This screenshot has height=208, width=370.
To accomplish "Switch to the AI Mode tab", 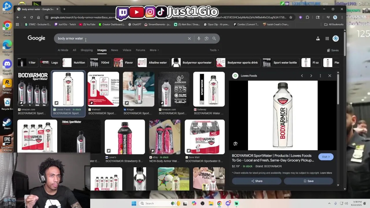I will pyautogui.click(x=63, y=50).
